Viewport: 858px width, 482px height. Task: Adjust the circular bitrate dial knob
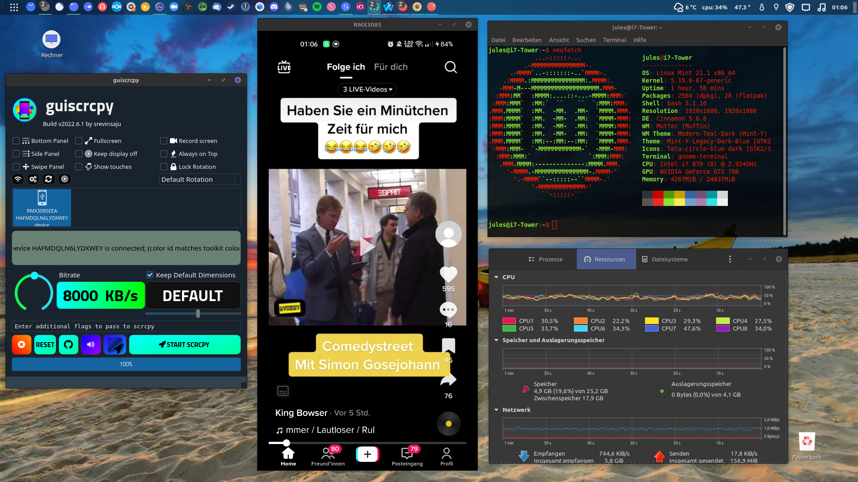pyautogui.click(x=34, y=276)
